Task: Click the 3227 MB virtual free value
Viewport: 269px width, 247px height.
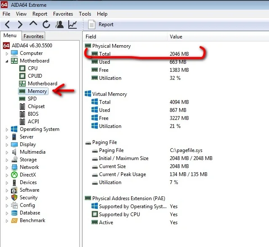Action: click(x=179, y=118)
